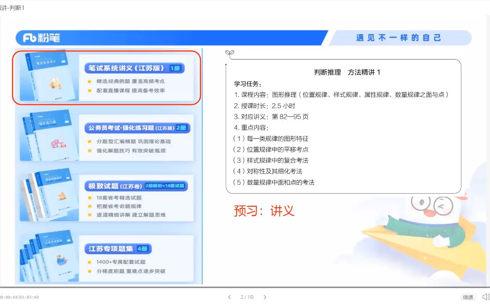The width and height of the screenshot is (490, 306).
Task: Click the 粉笔 logo in the slide header
Action: pos(42,38)
